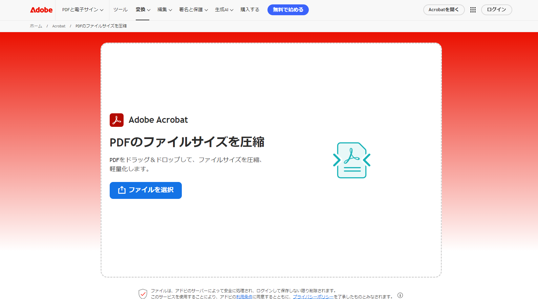Expand the 編集 dropdown menu
Screen dimensions: 538x299
click(165, 10)
